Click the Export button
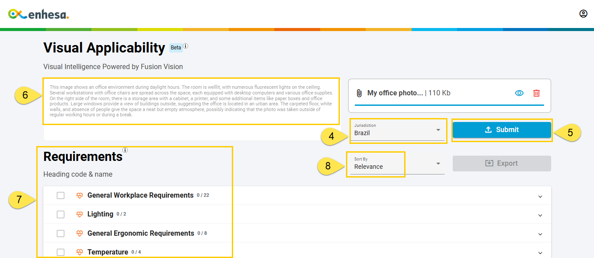The image size is (594, 258). pyautogui.click(x=502, y=164)
